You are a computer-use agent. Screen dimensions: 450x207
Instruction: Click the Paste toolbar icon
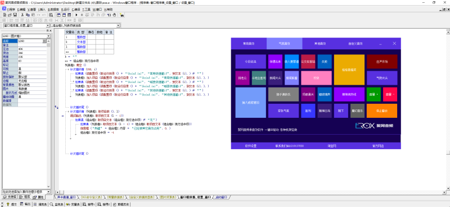[33, 15]
